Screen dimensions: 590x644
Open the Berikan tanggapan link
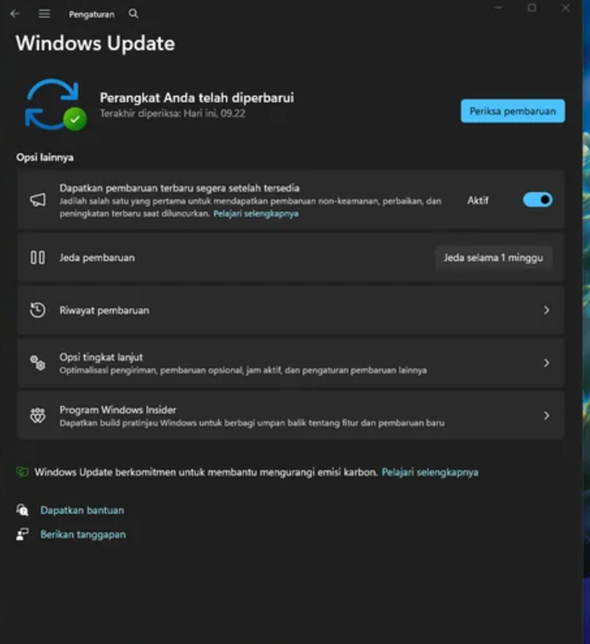pos(83,534)
